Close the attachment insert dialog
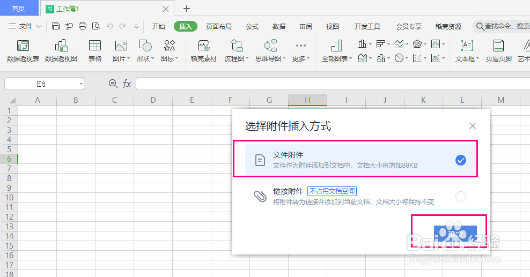The height and width of the screenshot is (277, 530). coord(473,126)
